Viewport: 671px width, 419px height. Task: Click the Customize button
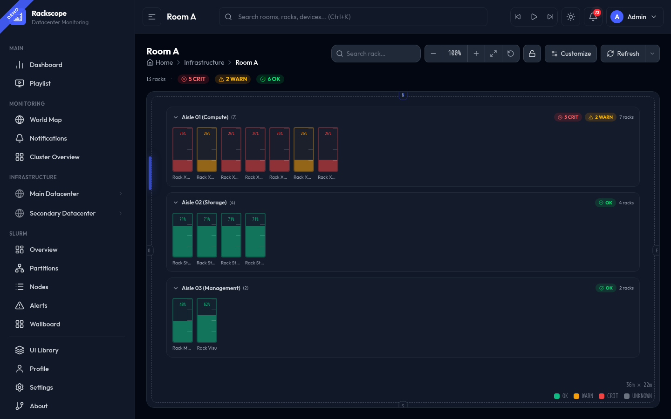tap(570, 54)
